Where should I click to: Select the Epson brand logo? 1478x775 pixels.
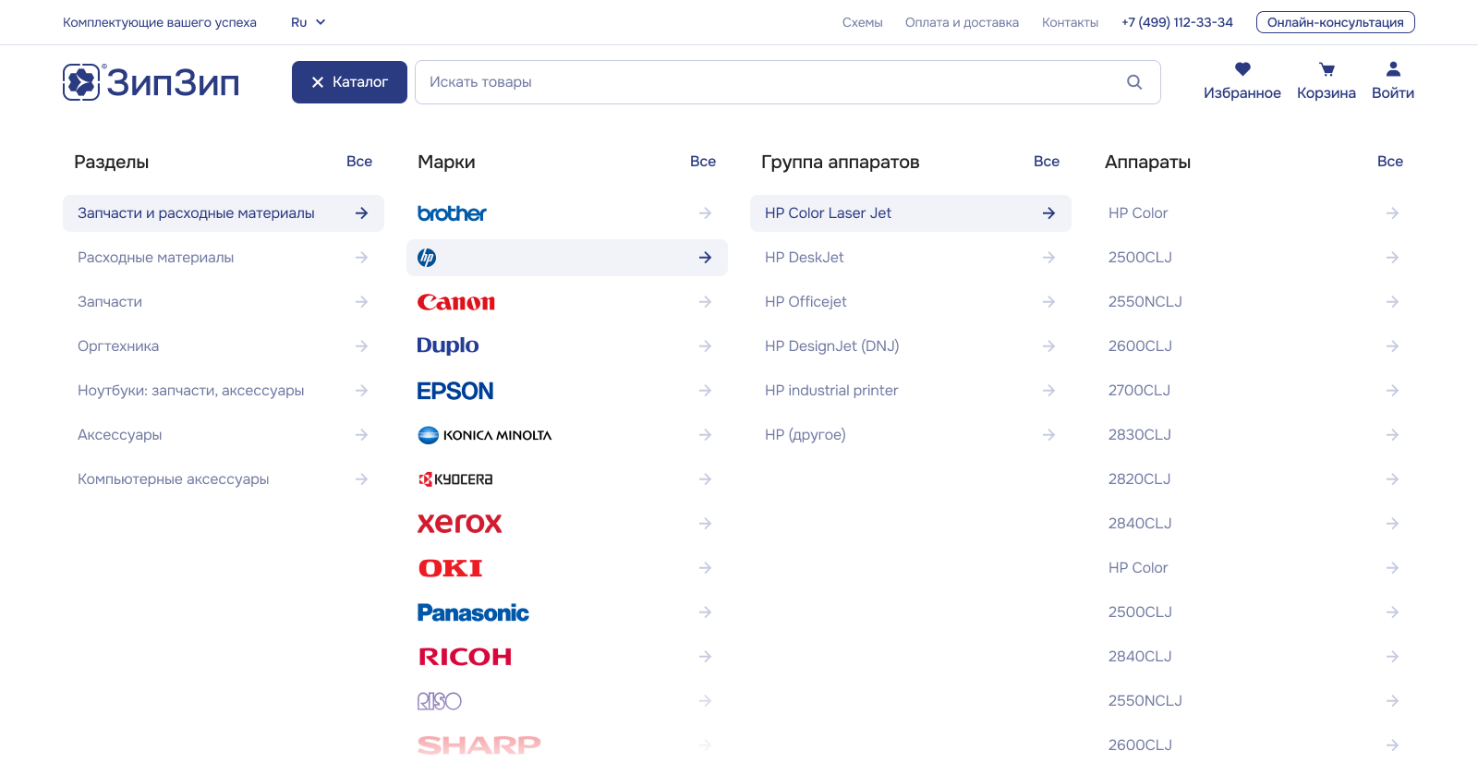pyautogui.click(x=455, y=391)
